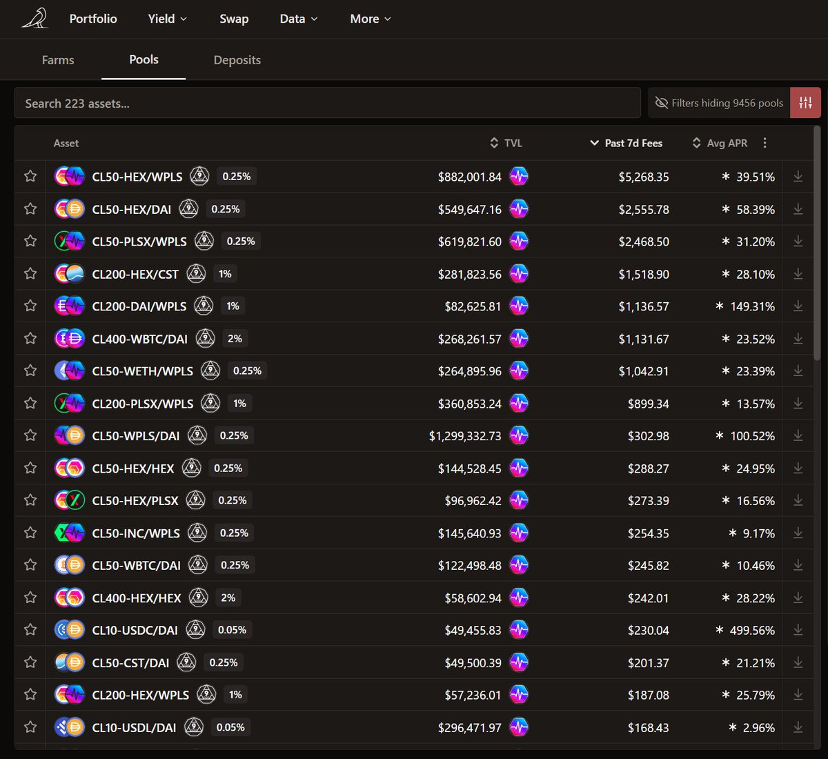The width and height of the screenshot is (828, 759).
Task: Expand the More dropdown menu
Action: pos(371,19)
